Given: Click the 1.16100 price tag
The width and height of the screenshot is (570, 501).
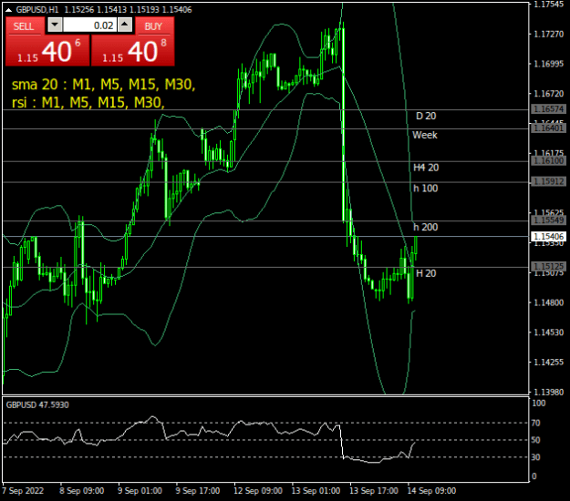Looking at the screenshot, I should 549,161.
